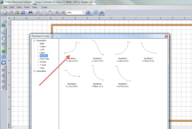Viewport: 192px width, 129px height.
Task: Open the zoom percentage dropdown arrow
Action: (x=84, y=12)
